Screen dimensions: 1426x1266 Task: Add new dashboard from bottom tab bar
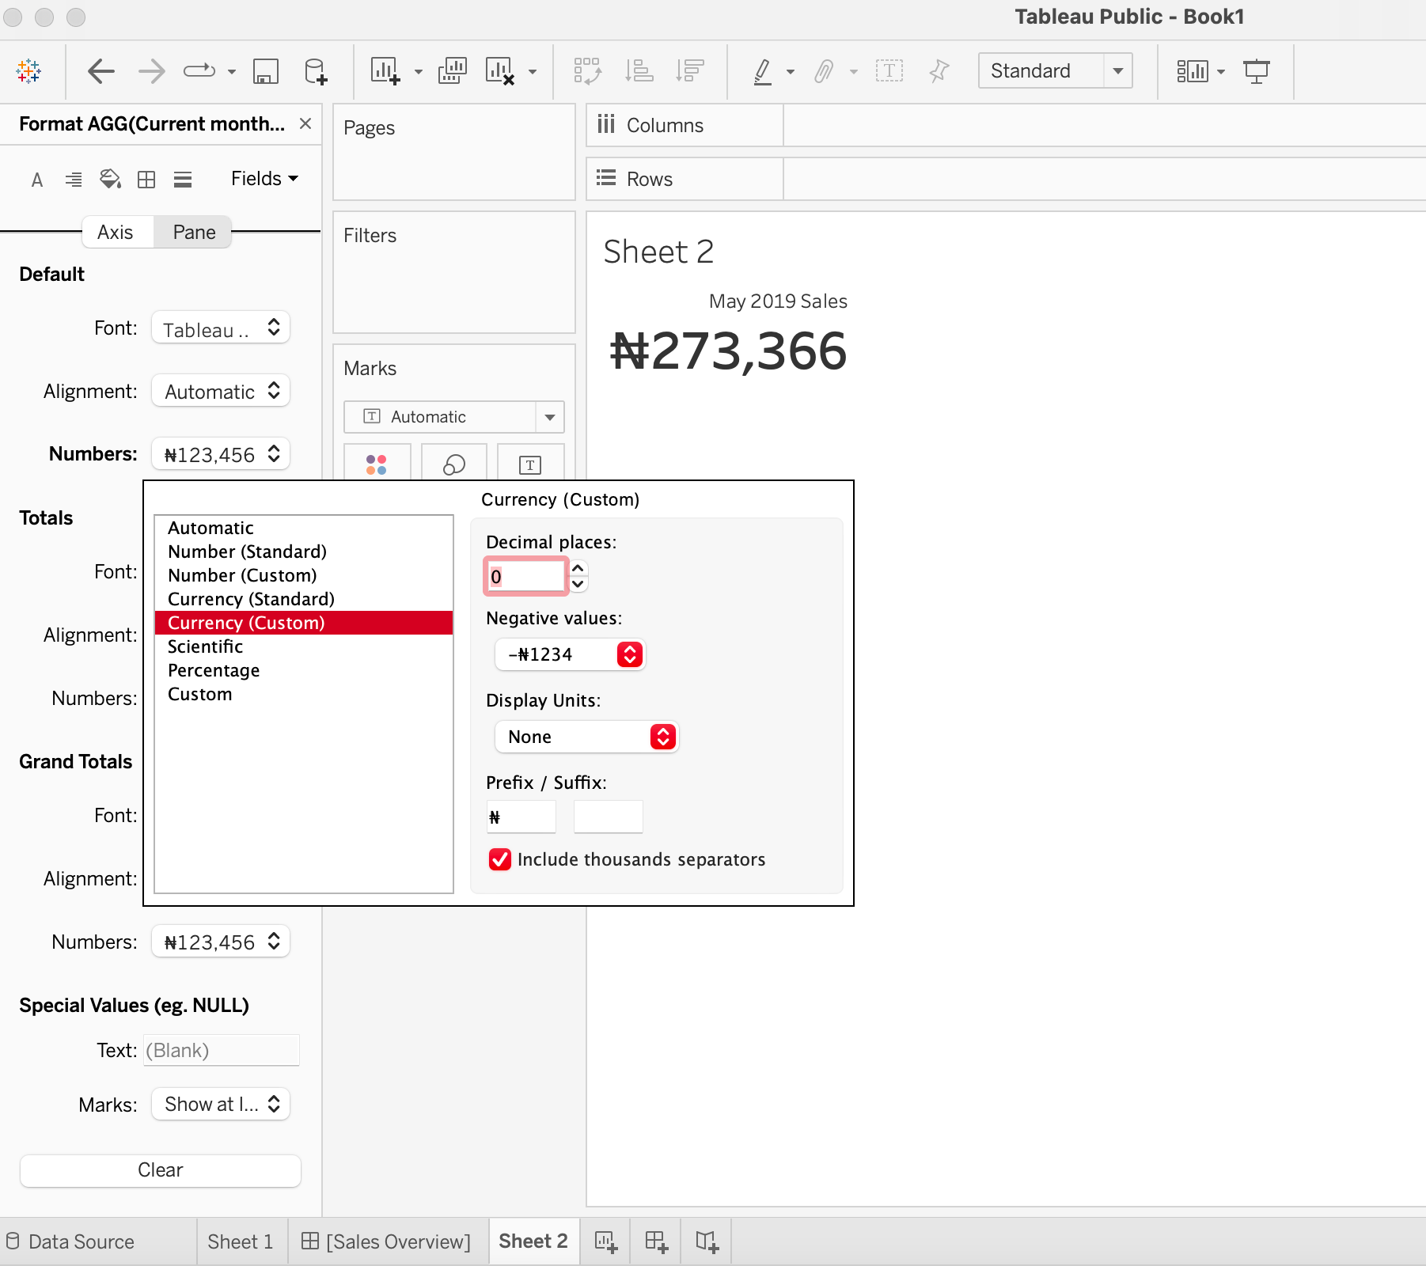pyautogui.click(x=656, y=1241)
